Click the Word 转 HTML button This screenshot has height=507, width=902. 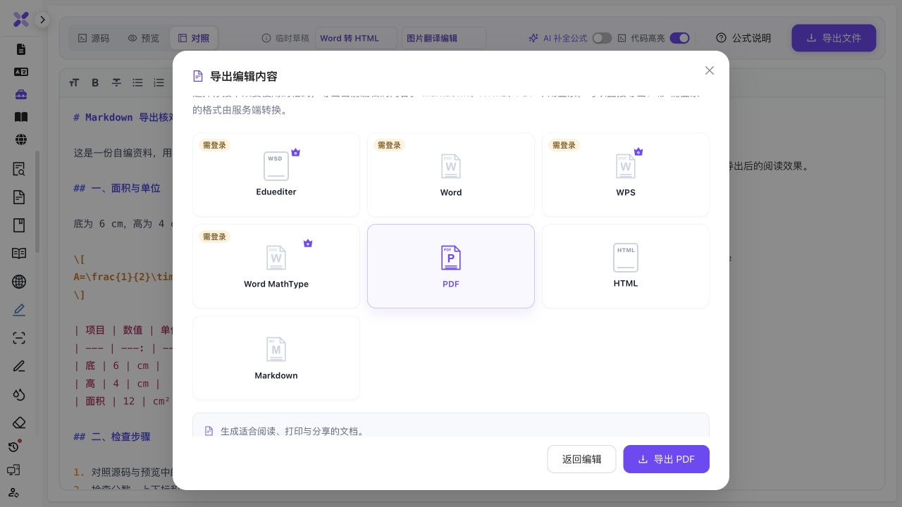click(x=356, y=38)
